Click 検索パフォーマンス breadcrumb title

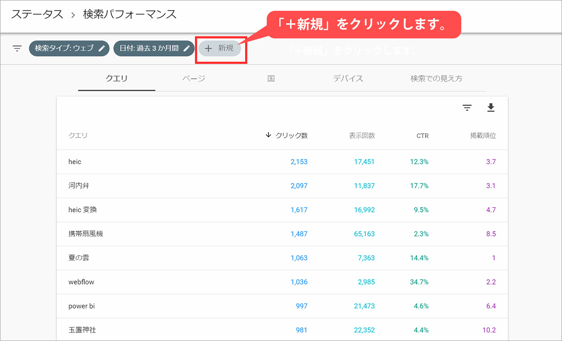[x=130, y=14]
